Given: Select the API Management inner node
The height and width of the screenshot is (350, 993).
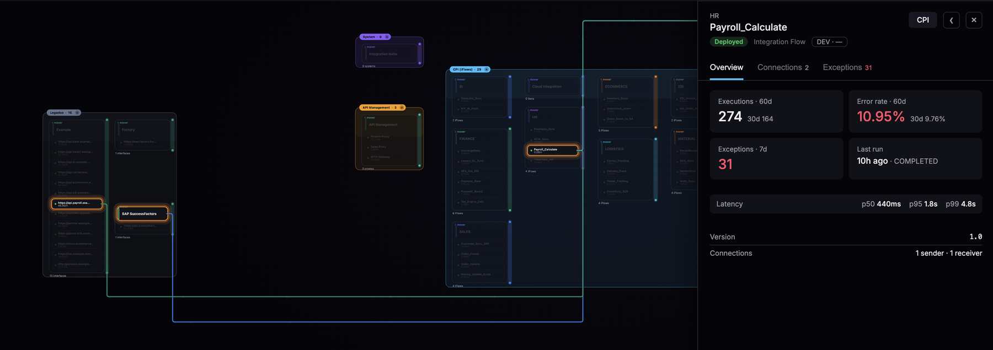Looking at the screenshot, I should click(x=383, y=125).
